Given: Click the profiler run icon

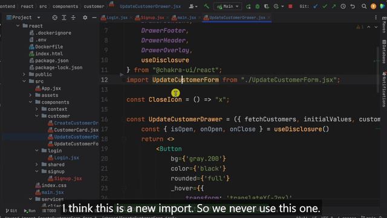Looking at the screenshot, I should 276,7.
